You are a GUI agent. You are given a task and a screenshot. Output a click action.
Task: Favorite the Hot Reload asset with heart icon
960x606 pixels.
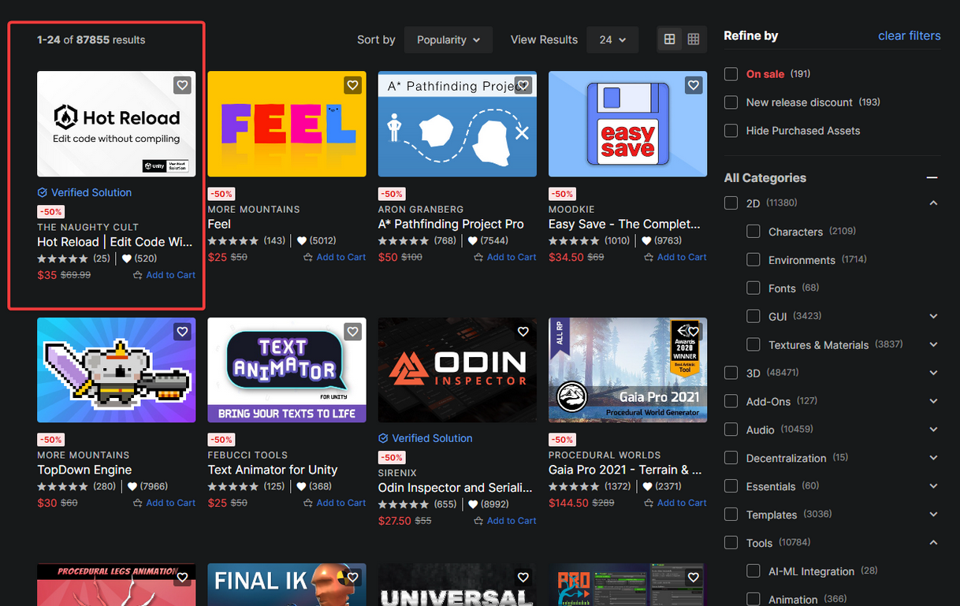point(182,85)
